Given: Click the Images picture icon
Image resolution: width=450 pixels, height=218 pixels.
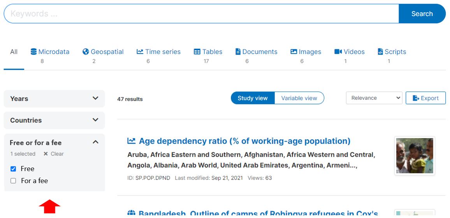Looking at the screenshot, I should coord(294,52).
